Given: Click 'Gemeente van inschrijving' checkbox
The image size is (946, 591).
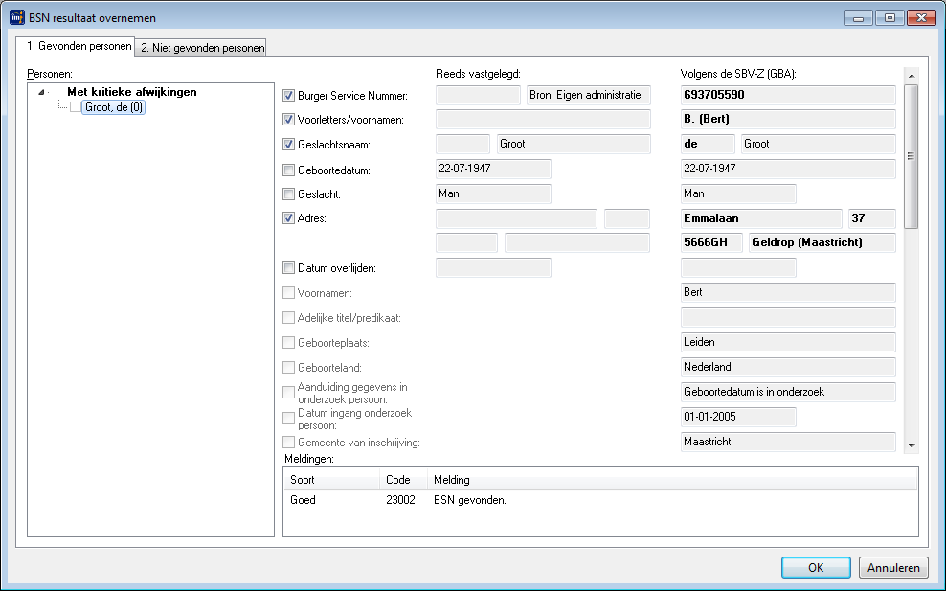Looking at the screenshot, I should (288, 443).
